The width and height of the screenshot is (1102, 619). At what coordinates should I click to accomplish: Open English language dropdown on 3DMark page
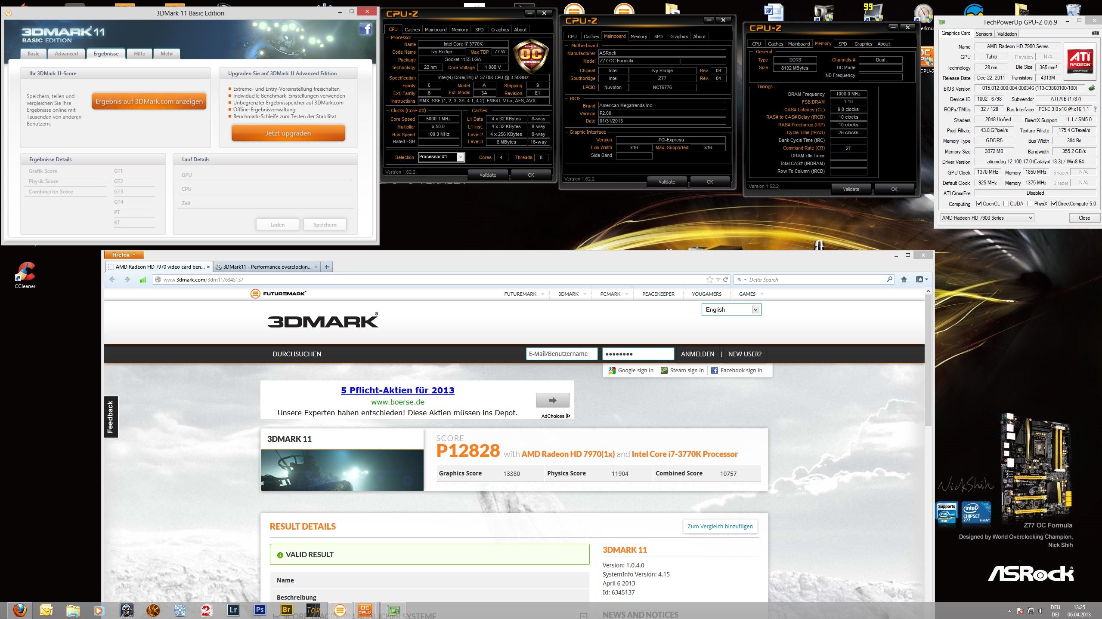coord(731,309)
